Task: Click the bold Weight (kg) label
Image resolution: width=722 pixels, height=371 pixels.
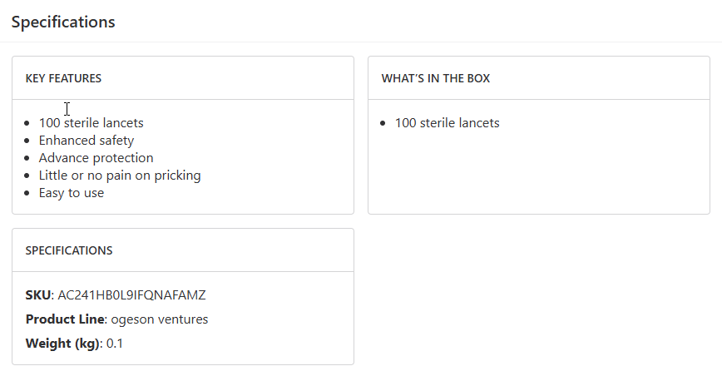Action: [62, 344]
